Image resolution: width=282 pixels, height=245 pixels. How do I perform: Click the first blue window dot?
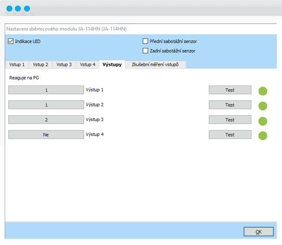[9, 8]
